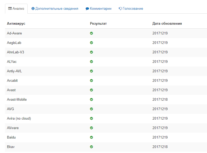Screen dimensions: 207x153
Task: Open the Комментарии tab
Action: [99, 9]
